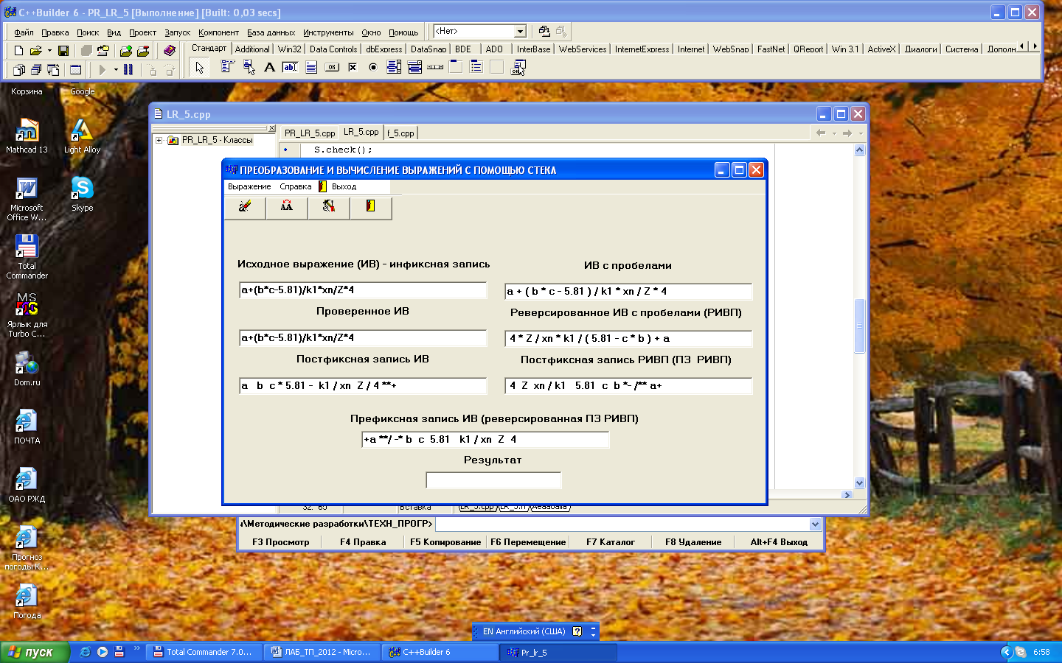Image resolution: width=1062 pixels, height=663 pixels.
Task: Click the Префиксная запись ИВ field
Action: click(x=485, y=440)
